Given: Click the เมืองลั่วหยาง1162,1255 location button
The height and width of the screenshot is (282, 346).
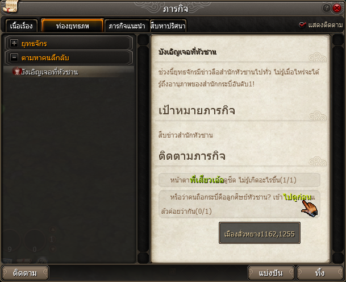Looking at the screenshot, I should pos(260,233).
